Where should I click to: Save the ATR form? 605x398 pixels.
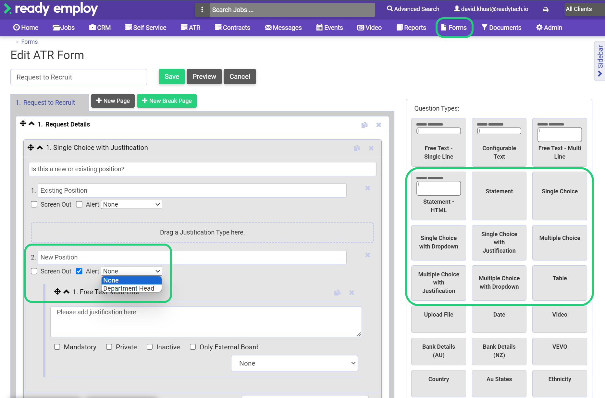[x=172, y=77]
